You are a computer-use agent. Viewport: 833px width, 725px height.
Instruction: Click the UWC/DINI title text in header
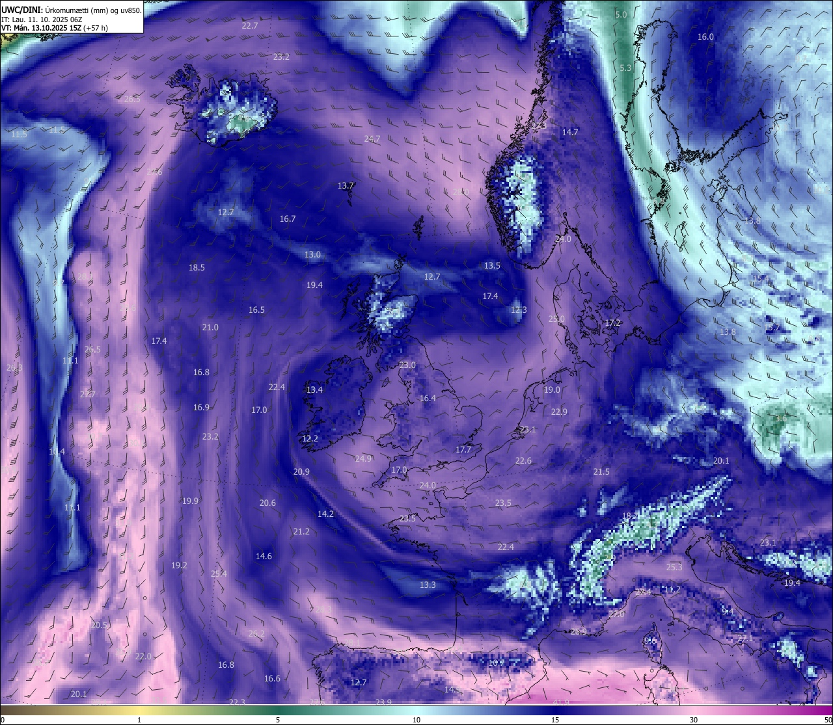[22, 10]
